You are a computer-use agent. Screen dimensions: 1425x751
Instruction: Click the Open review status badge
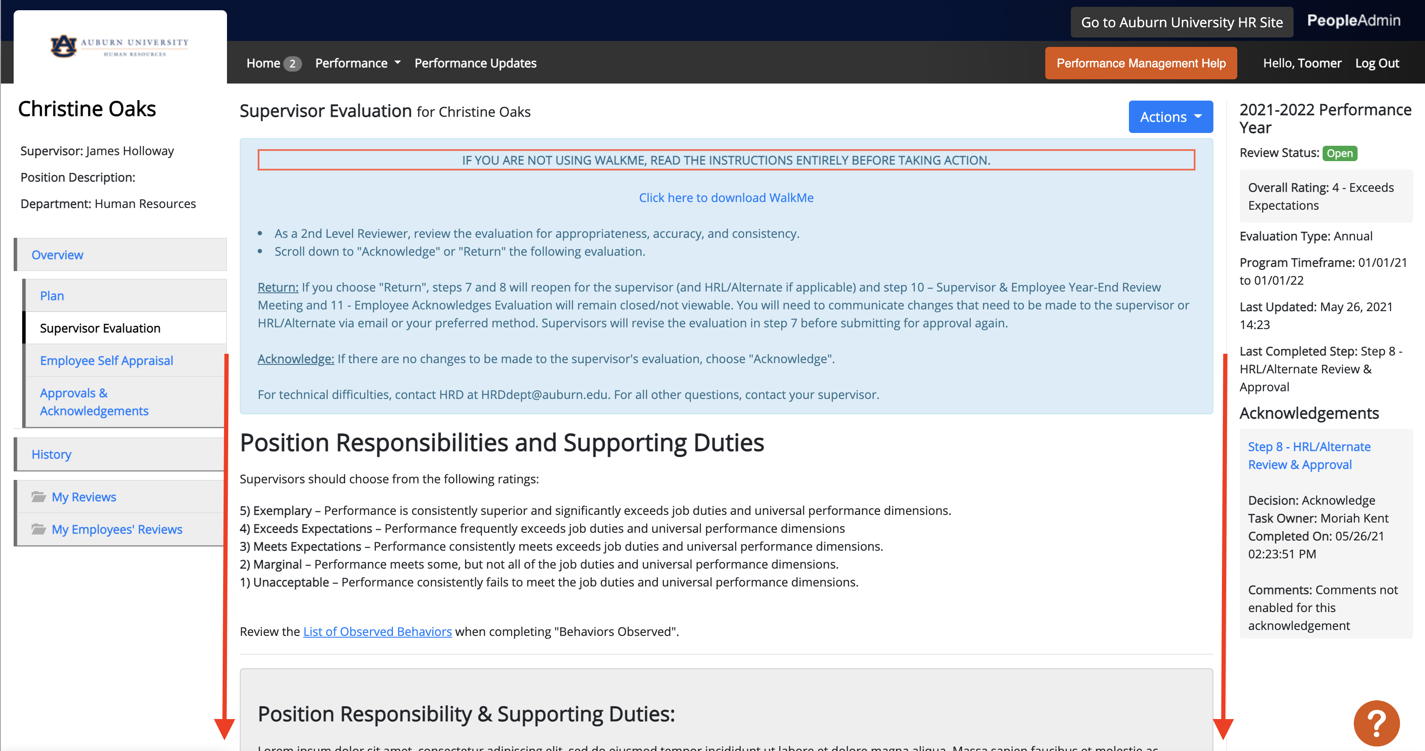(1339, 153)
